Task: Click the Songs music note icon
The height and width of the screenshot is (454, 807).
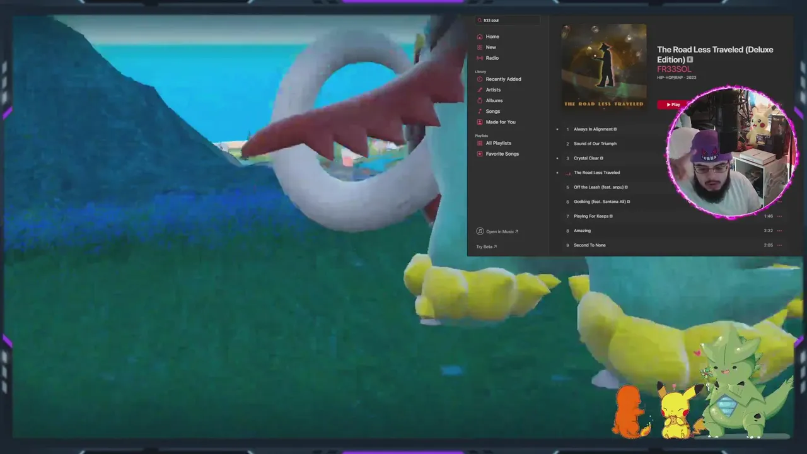Action: tap(480, 111)
